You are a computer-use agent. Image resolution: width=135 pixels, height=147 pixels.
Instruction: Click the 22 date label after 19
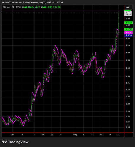tap(118, 135)
